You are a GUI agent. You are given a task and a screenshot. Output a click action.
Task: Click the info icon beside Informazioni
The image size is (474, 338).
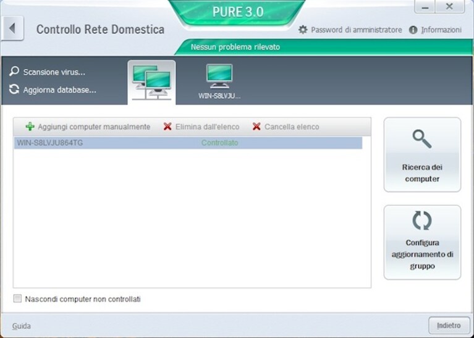[413, 30]
